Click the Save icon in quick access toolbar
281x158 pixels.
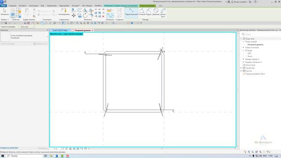pos(6,23)
